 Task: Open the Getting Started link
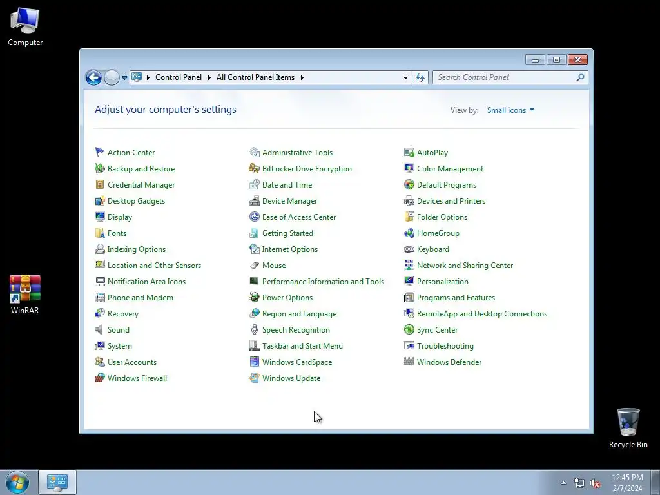point(287,233)
